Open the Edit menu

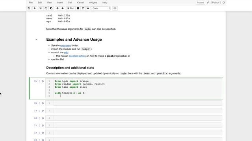(40, 3)
